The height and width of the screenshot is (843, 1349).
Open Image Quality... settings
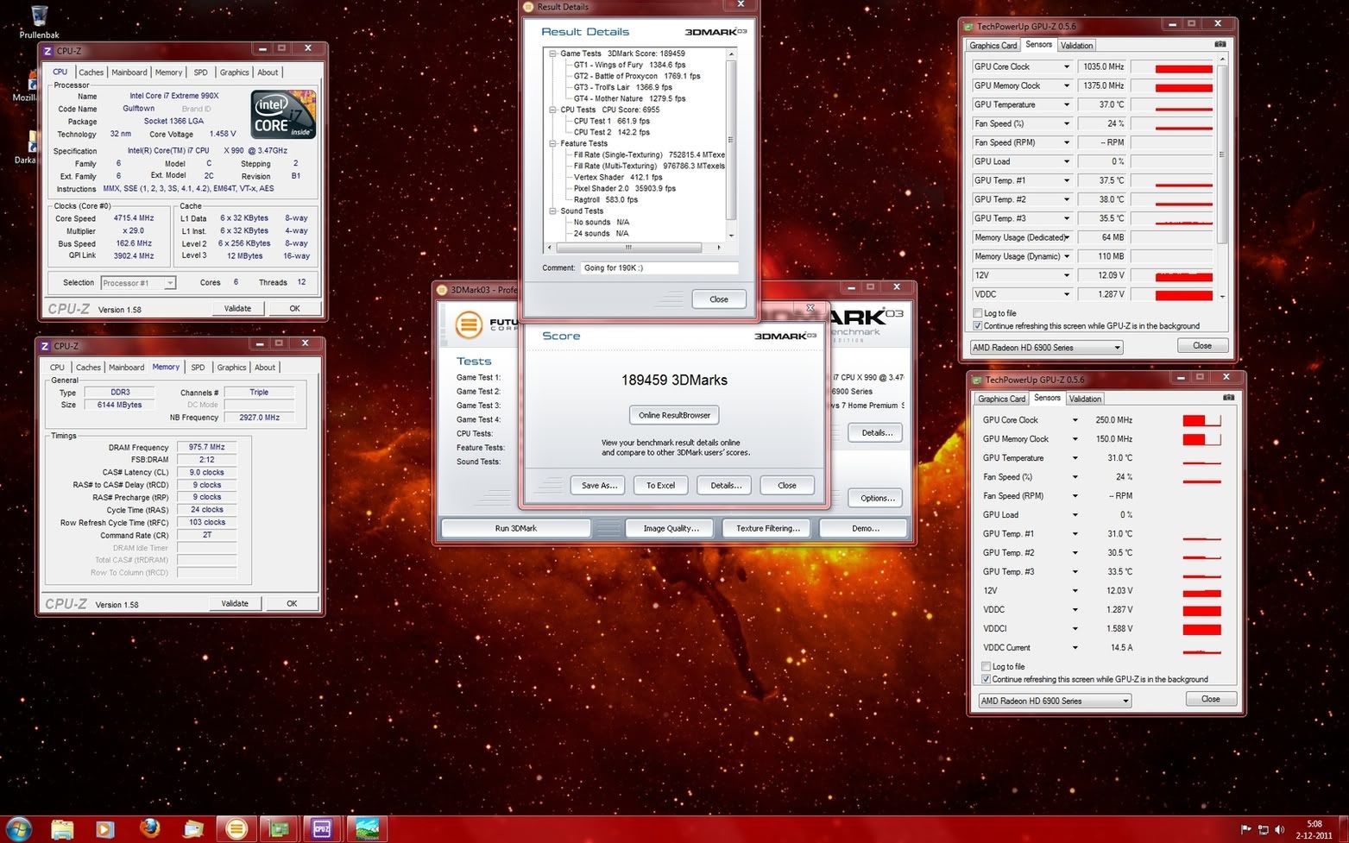pos(671,528)
